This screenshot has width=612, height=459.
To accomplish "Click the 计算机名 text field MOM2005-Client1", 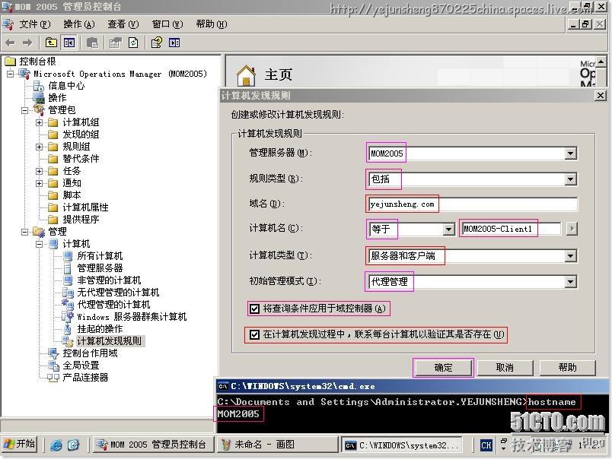I will (x=512, y=229).
